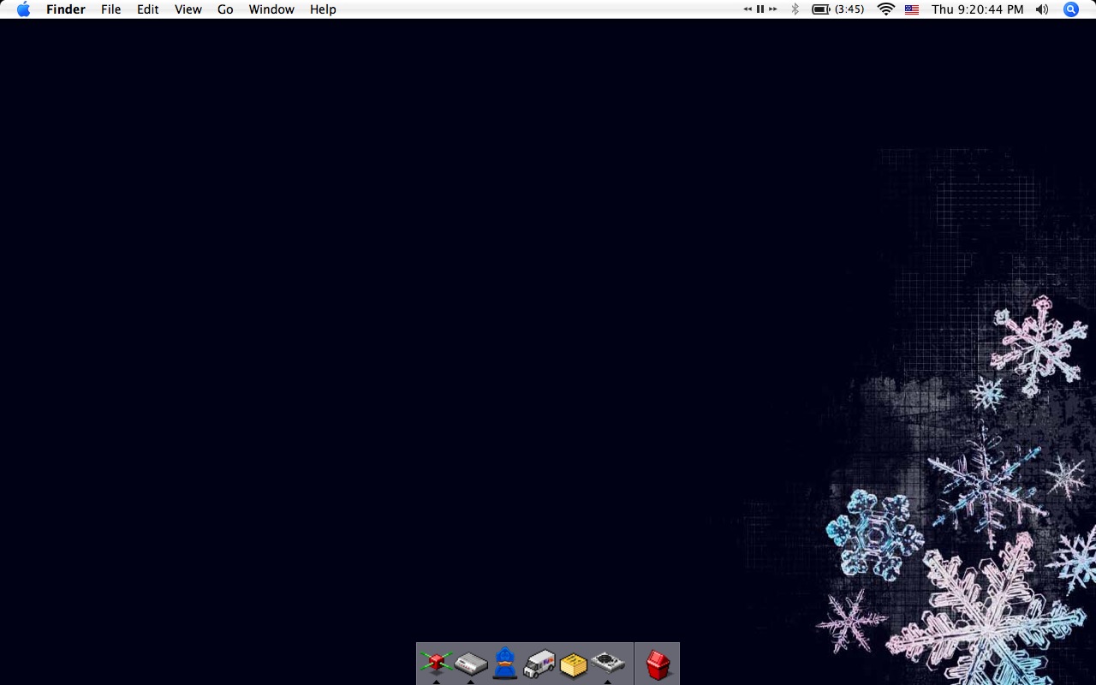Open the white delivery truck dock icon

[539, 664]
